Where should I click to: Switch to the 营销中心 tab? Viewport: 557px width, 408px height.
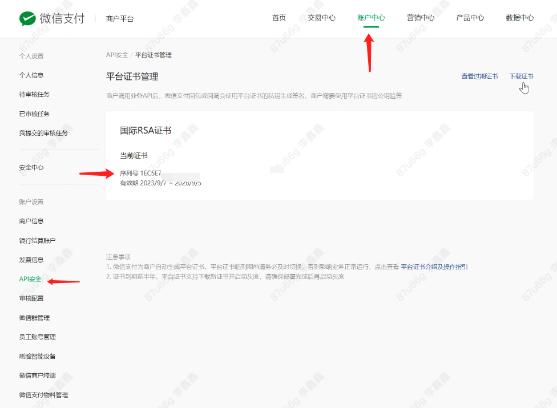click(421, 18)
